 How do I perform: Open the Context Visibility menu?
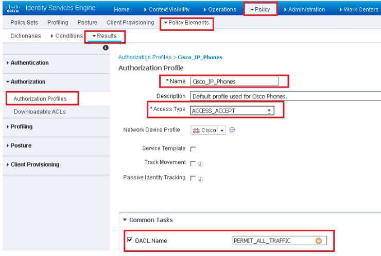pos(167,9)
